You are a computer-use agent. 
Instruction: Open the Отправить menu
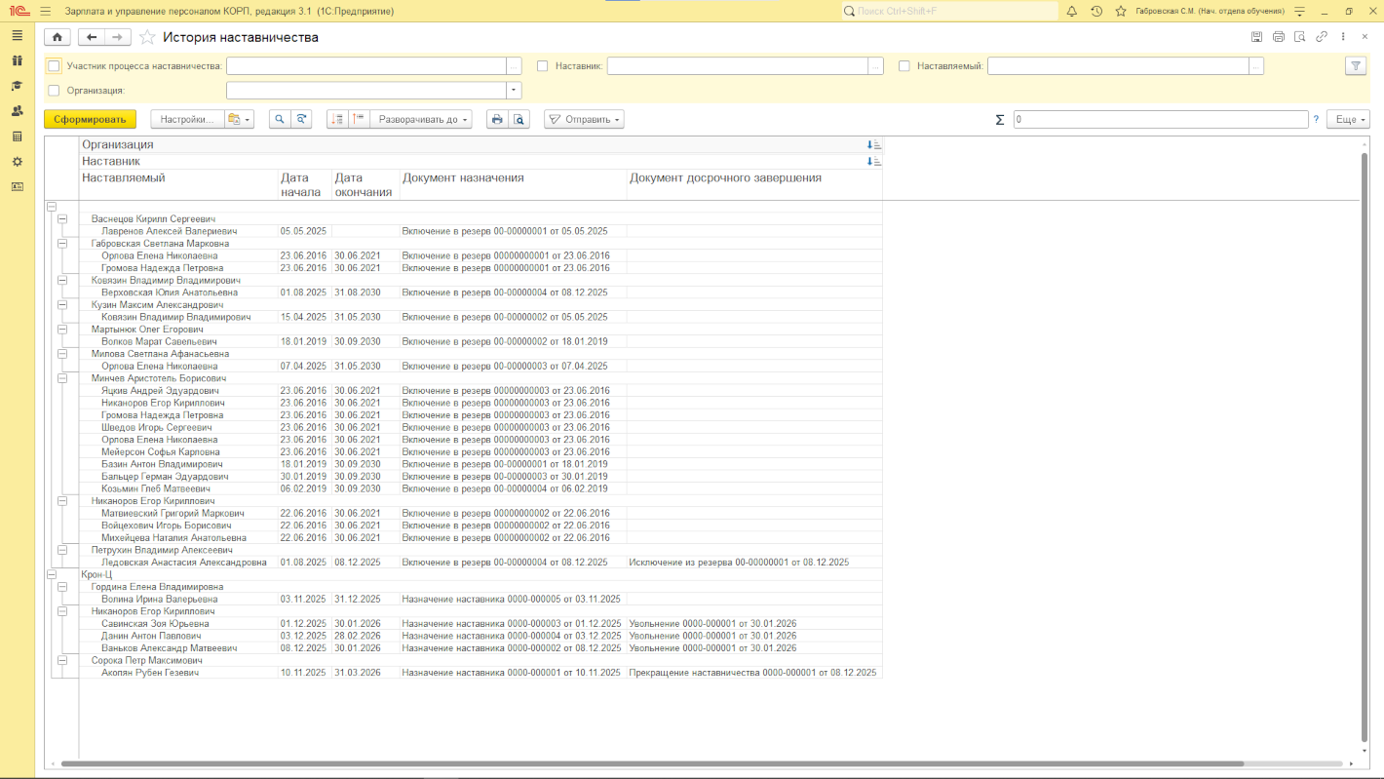584,119
